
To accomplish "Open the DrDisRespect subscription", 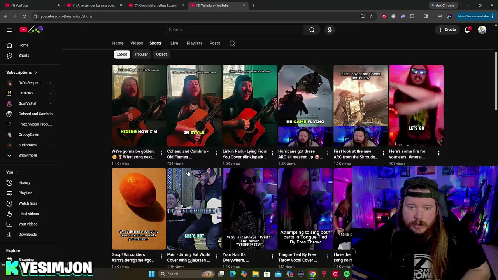I will 29,83.
